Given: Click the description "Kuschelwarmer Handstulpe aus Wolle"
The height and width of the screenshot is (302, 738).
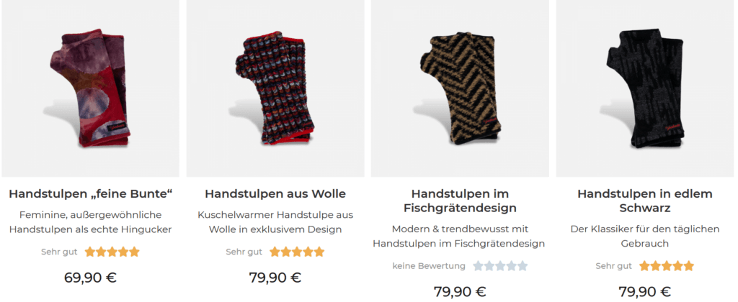Looking at the screenshot, I should 275,221.
